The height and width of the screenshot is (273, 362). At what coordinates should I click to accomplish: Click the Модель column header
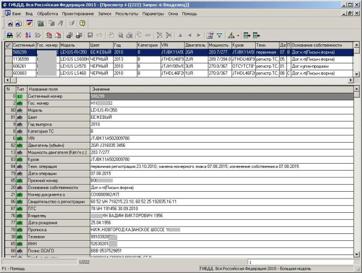pyautogui.click(x=75, y=45)
